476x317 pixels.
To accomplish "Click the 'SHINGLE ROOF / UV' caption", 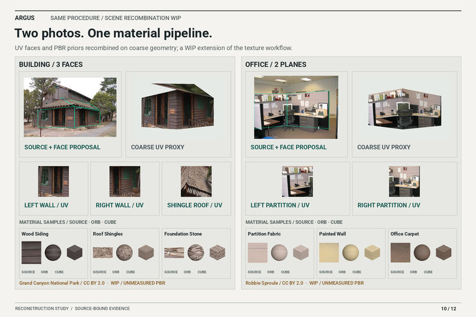I will (x=194, y=205).
